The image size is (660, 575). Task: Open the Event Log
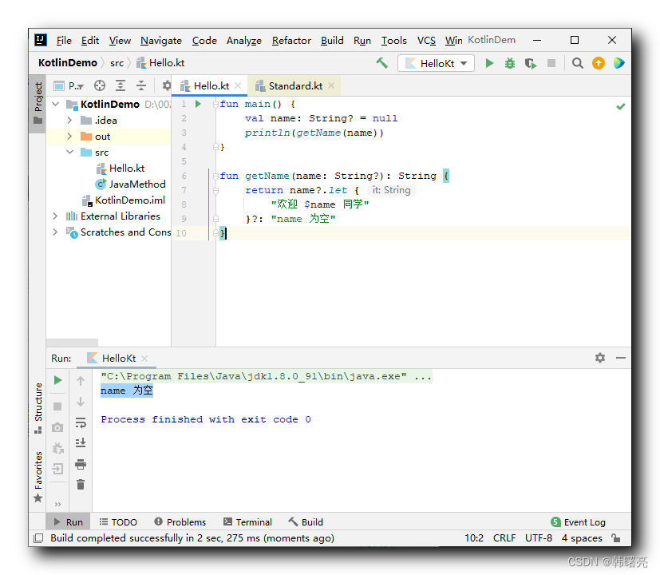pyautogui.click(x=579, y=522)
